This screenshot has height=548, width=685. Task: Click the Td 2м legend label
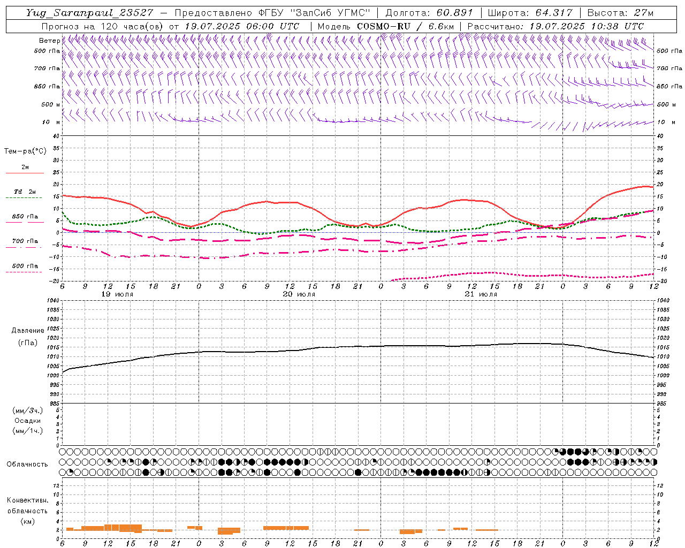(25, 192)
